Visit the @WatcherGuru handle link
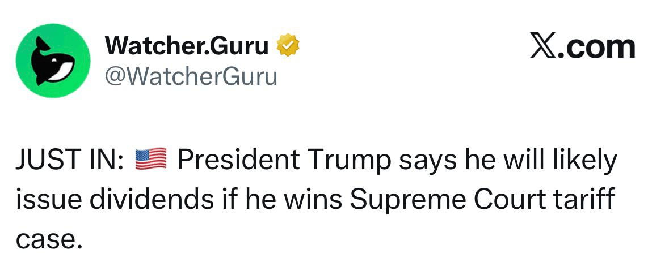This screenshot has width=669, height=275. coord(191,76)
